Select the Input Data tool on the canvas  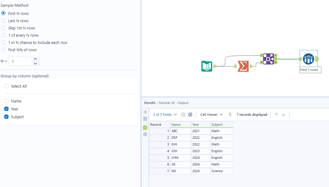pos(207,66)
